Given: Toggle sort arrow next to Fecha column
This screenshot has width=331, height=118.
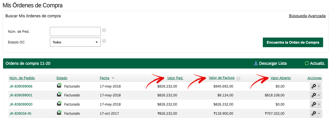Looking at the screenshot, I should 113,78.
